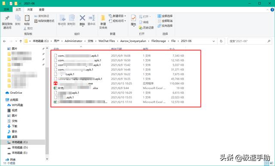Screen dimensions: 275x166
Task: Switch to the 主页 (Home) ribbon tab
Action: tap(18, 9)
